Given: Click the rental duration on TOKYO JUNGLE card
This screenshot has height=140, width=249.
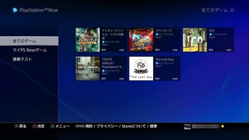Looking at the screenshot, I should tap(121, 79).
